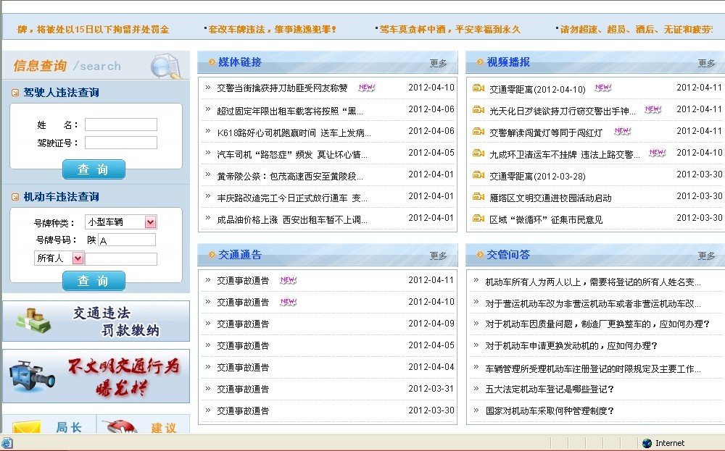This screenshot has height=451, width=725.
Task: Click 查询 button under driver violation search
Action: pyautogui.click(x=93, y=169)
